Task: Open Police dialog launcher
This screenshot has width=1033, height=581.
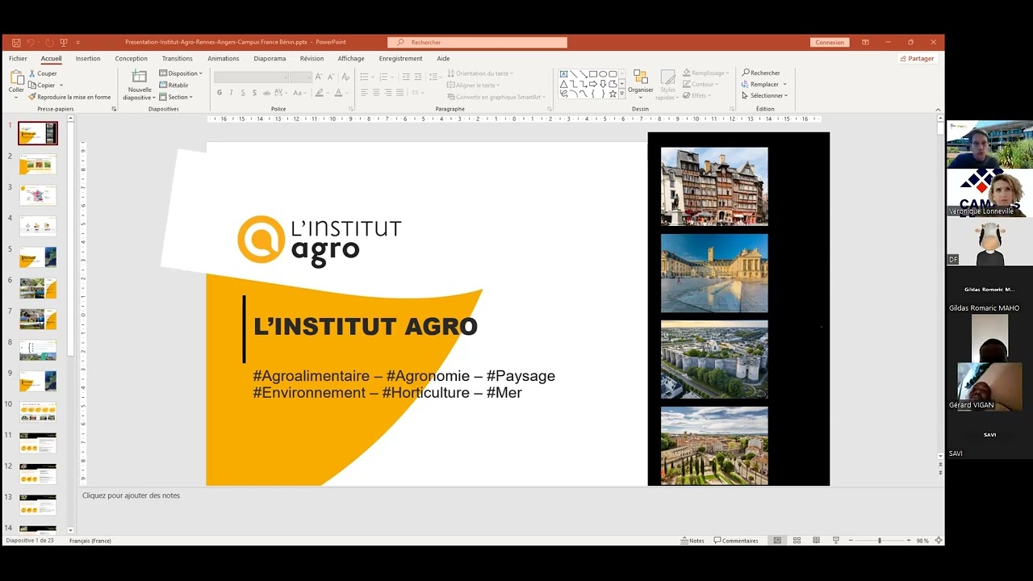Action: point(351,109)
